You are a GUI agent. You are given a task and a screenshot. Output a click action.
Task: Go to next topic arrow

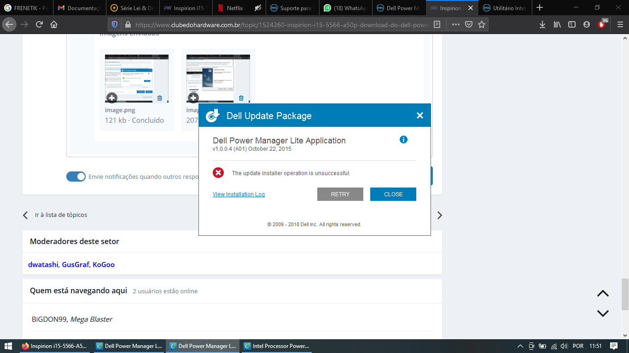(439, 215)
